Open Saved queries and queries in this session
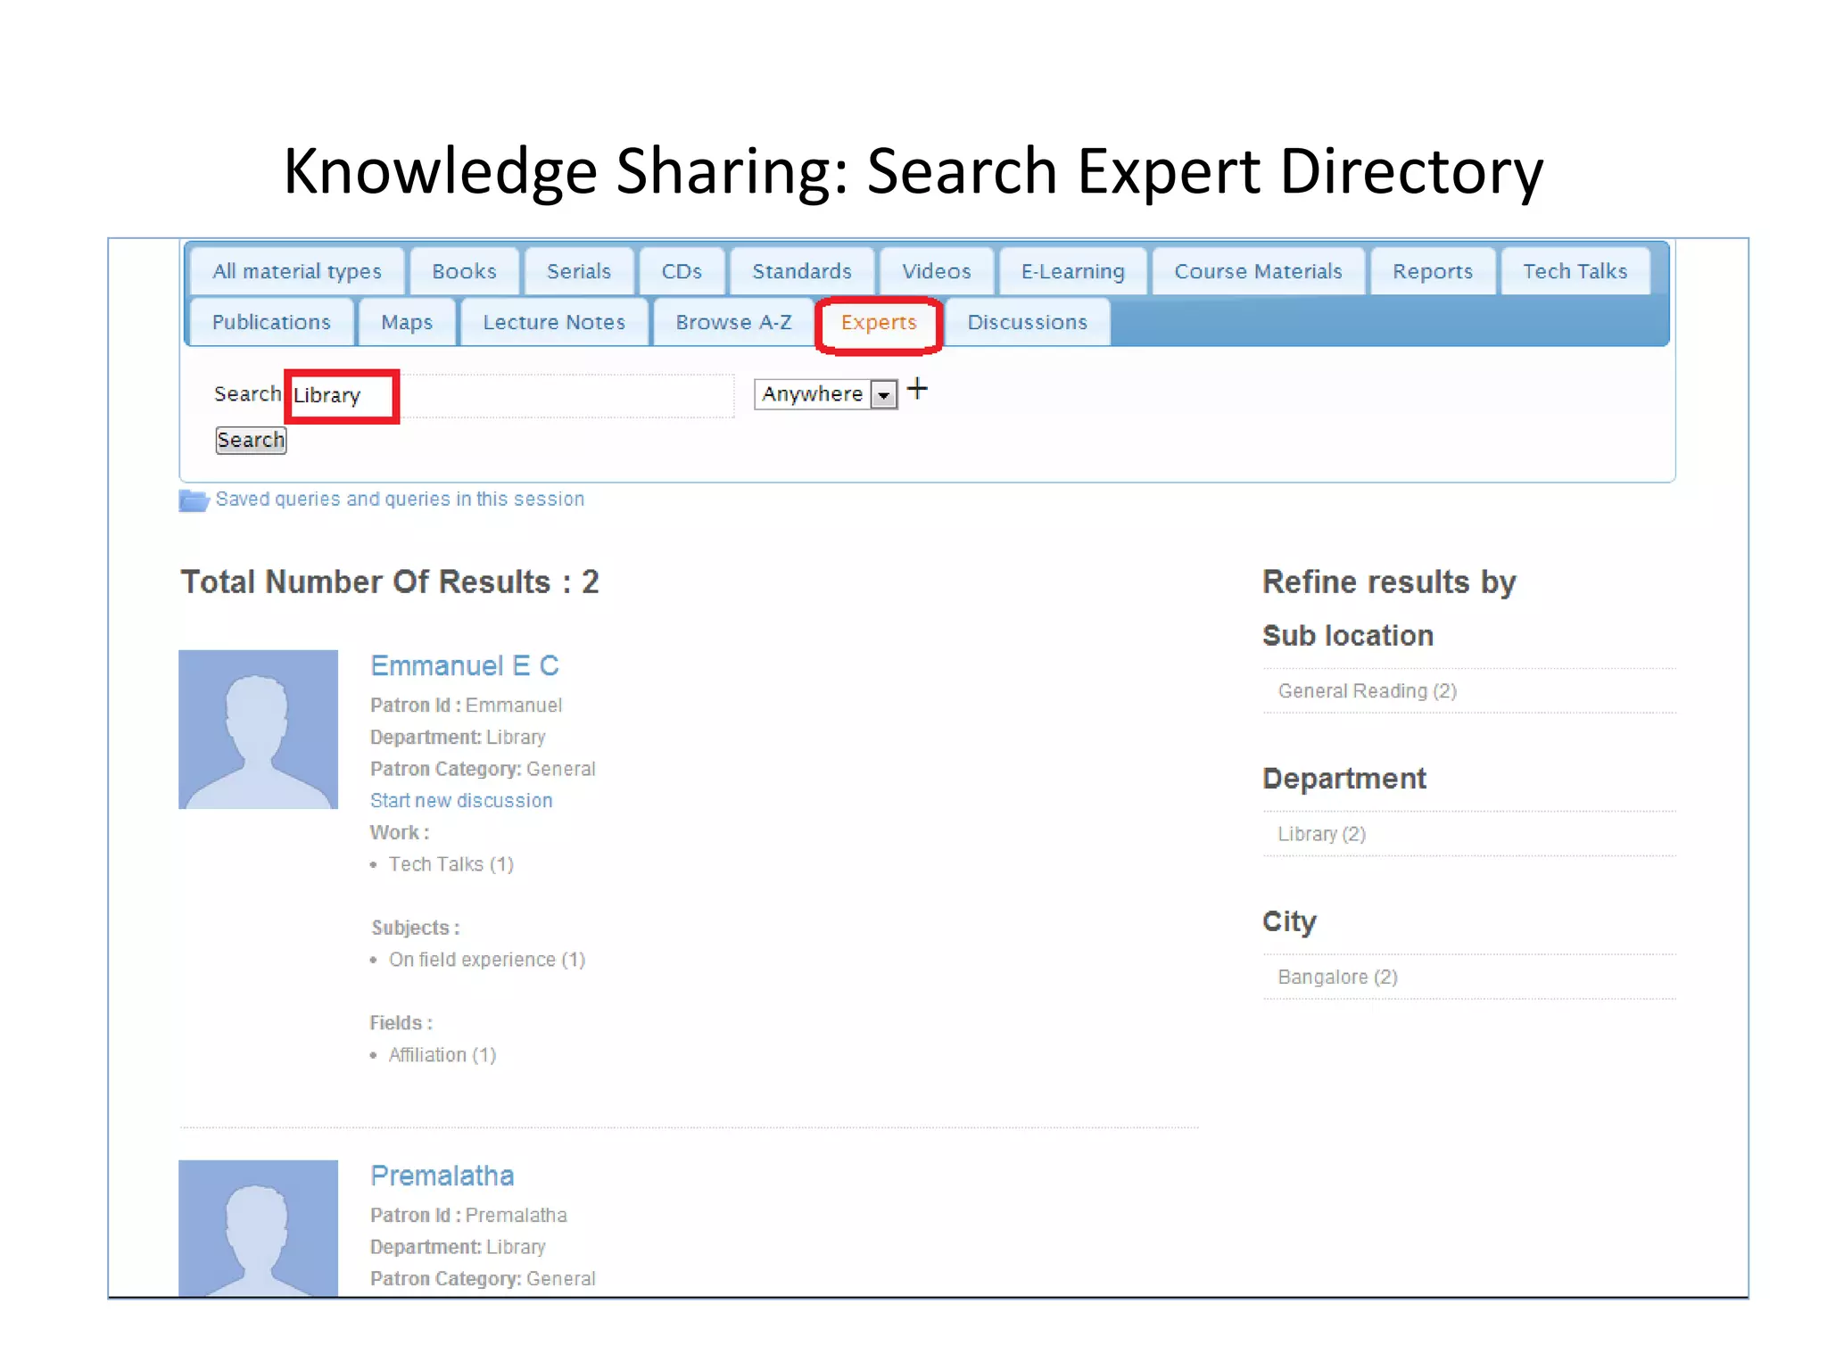 (x=400, y=499)
